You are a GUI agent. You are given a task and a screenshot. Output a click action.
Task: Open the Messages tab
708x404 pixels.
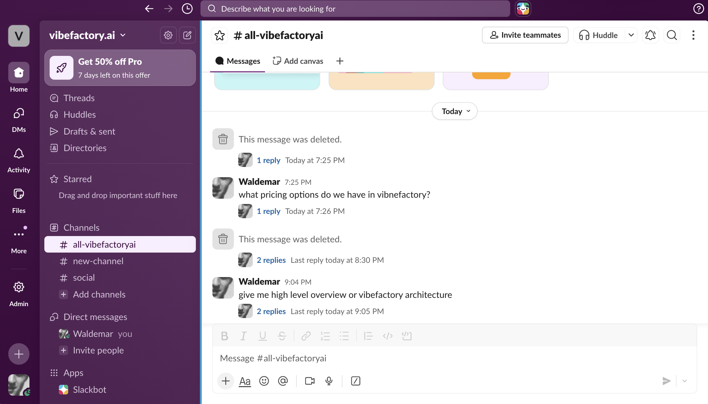(x=238, y=61)
